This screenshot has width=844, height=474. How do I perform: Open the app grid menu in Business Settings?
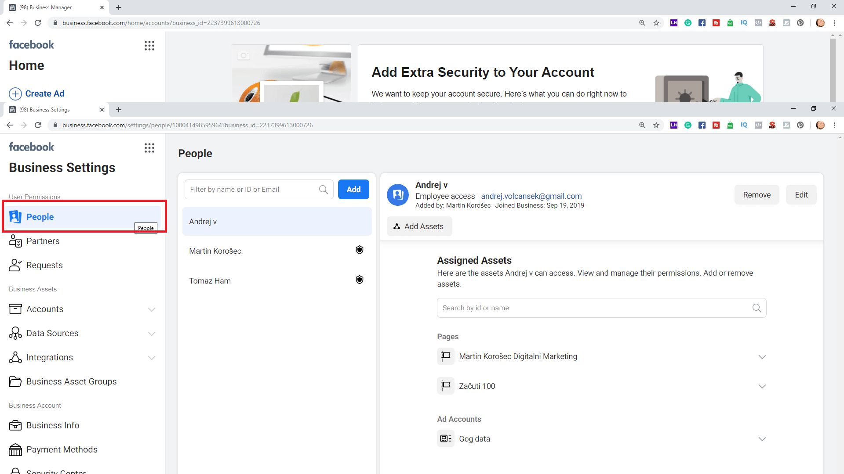coord(149,148)
